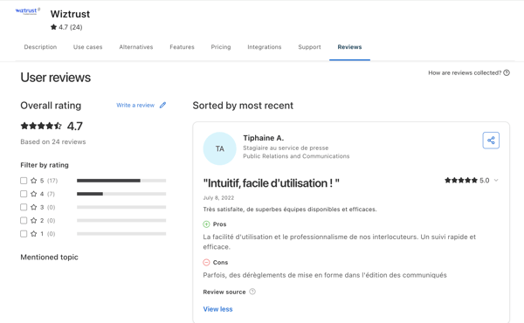This screenshot has width=524, height=323.
Task: Click the Sorted by most recent heading
Action: pos(243,106)
